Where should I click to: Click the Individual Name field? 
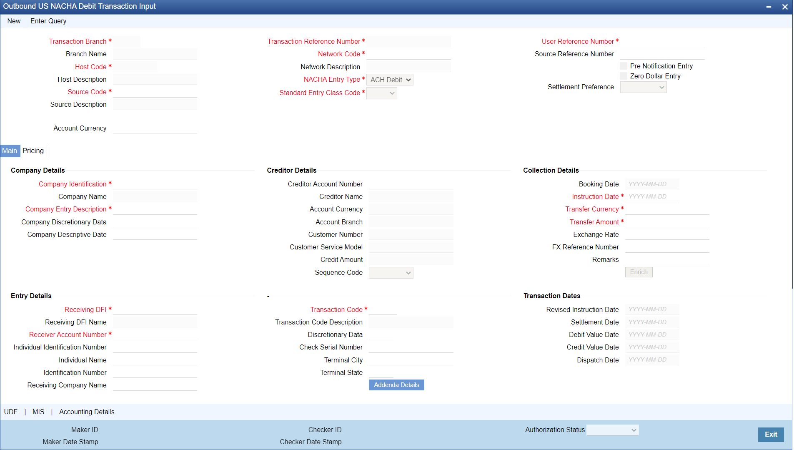coord(155,360)
